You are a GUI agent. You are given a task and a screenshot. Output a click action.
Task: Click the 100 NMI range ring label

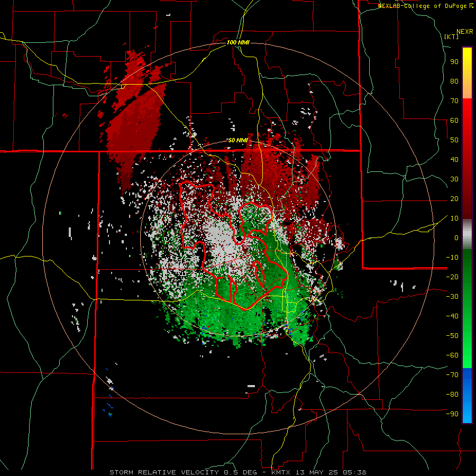tap(238, 42)
